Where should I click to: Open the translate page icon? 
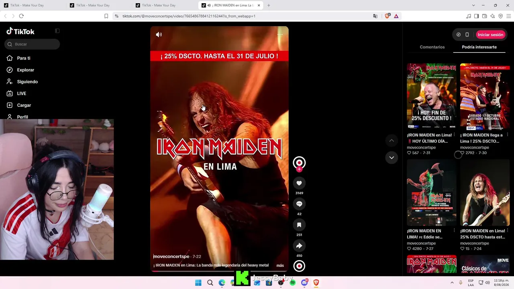coord(375,16)
